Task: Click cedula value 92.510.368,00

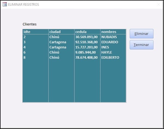Action: coord(86,42)
